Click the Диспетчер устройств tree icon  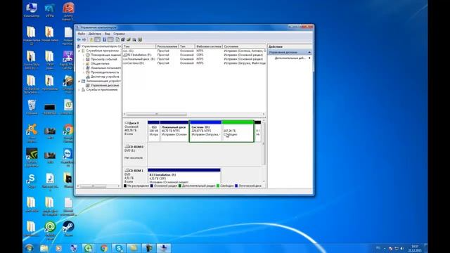pyautogui.click(x=88, y=77)
